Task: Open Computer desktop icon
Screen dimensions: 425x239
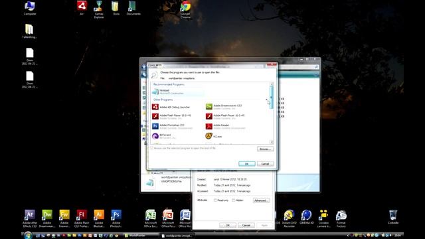Action: (29, 8)
